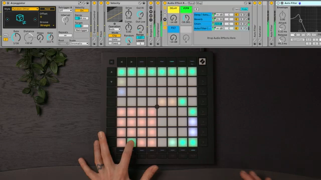This screenshot has height=180, width=321.
Task: Click the Interval knob
Action: [65, 19]
